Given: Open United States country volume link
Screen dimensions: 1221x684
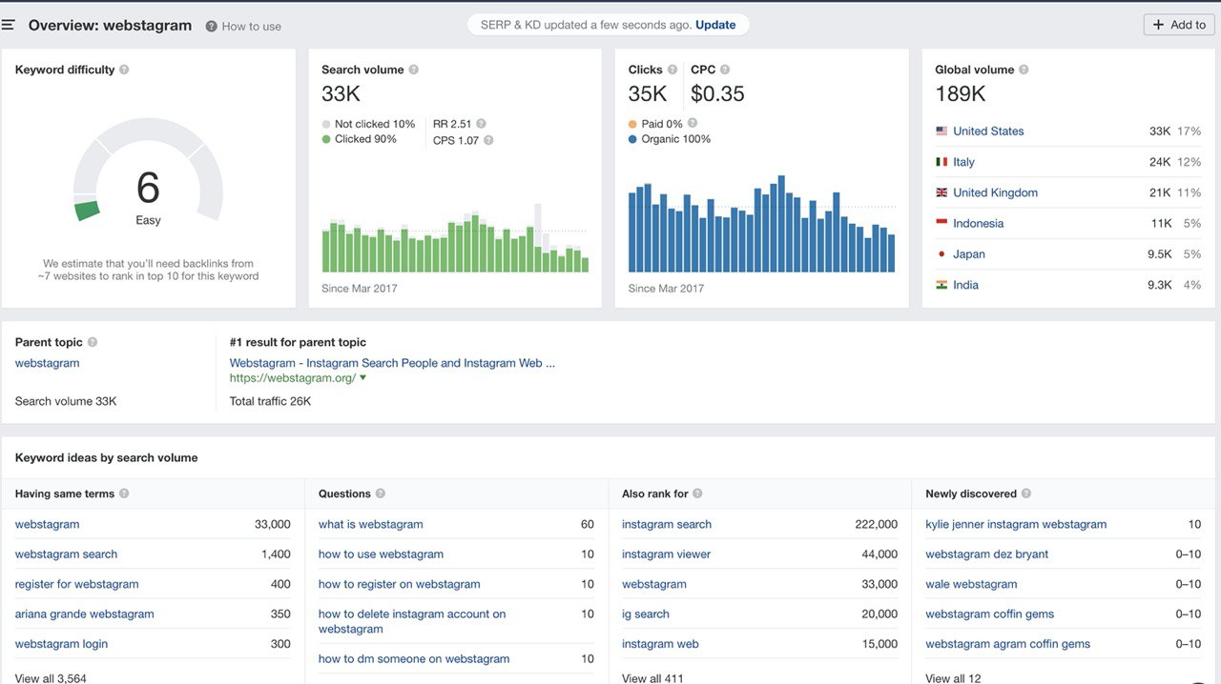Looking at the screenshot, I should click(988, 131).
